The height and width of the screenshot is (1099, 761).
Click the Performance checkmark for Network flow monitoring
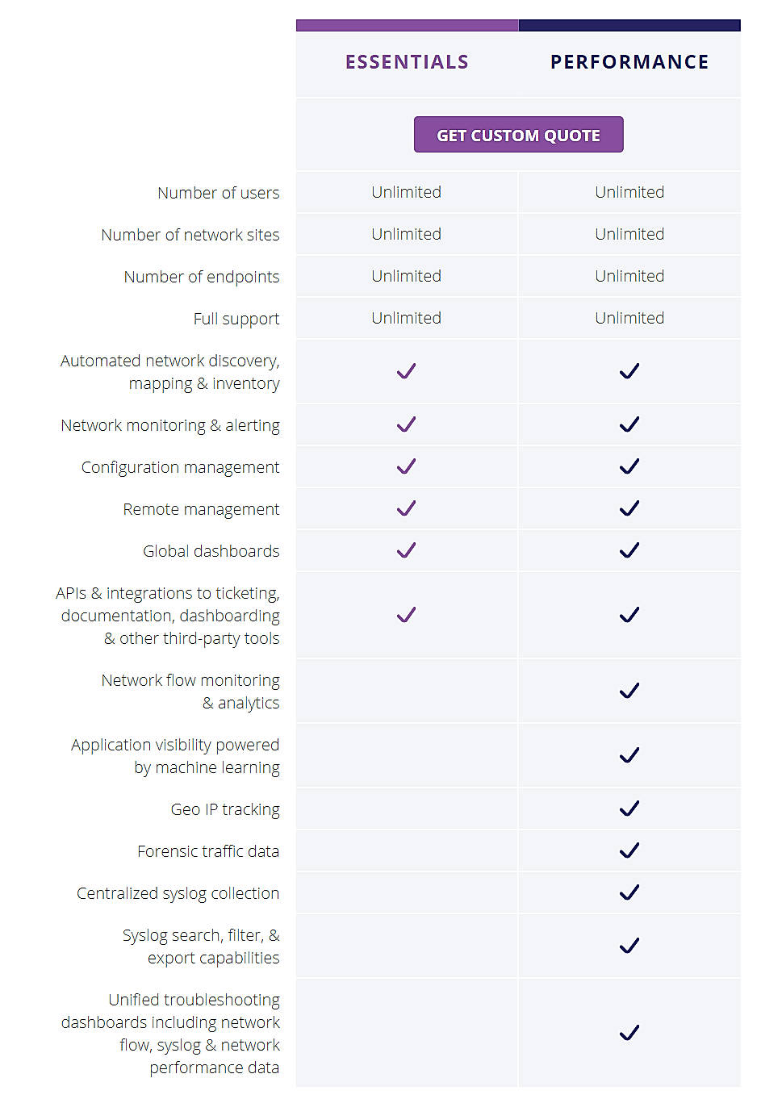click(x=629, y=691)
